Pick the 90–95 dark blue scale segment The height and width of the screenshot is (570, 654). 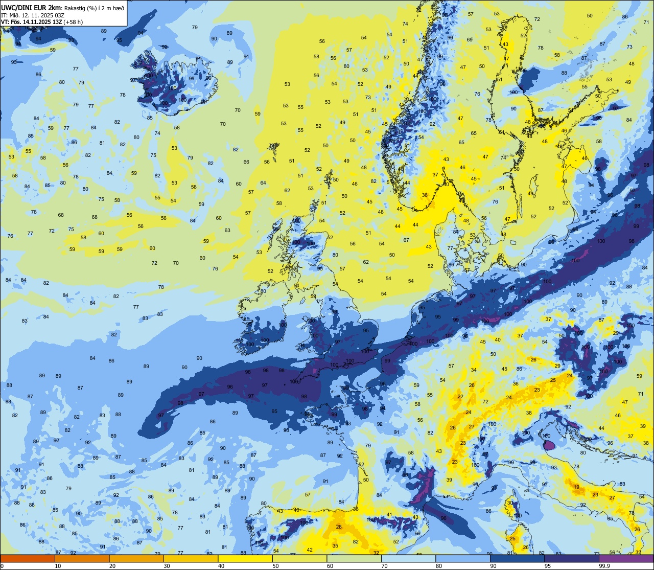click(517, 559)
